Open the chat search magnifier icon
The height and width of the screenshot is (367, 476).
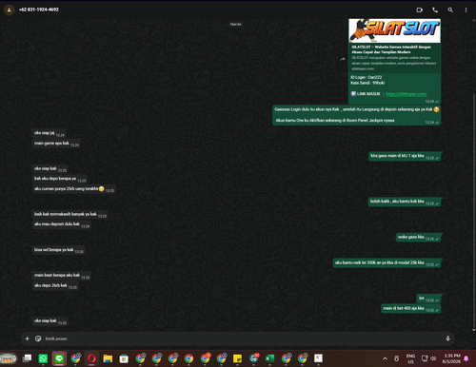(450, 10)
